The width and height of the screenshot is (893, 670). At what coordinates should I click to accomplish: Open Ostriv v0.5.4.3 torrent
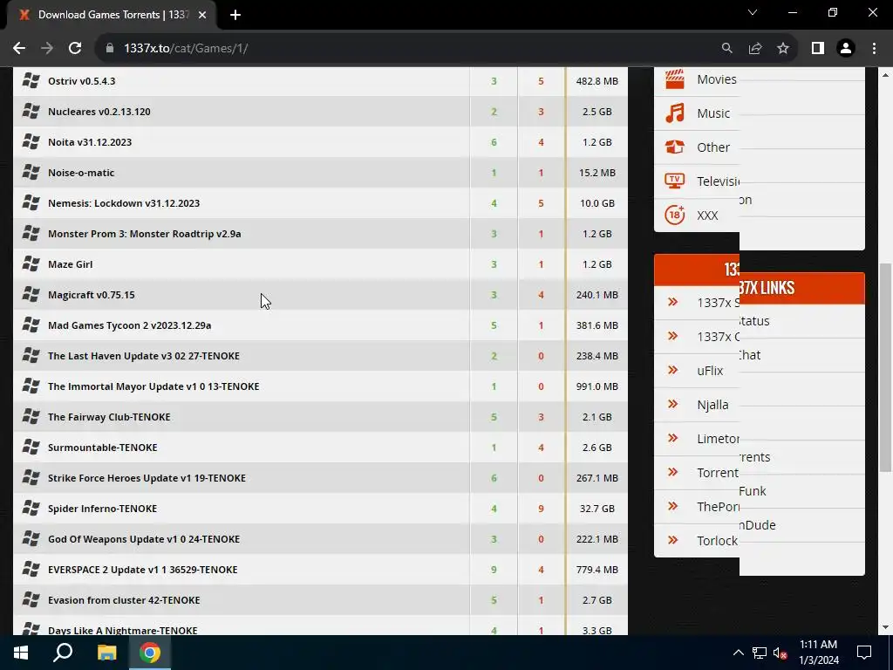(x=81, y=81)
